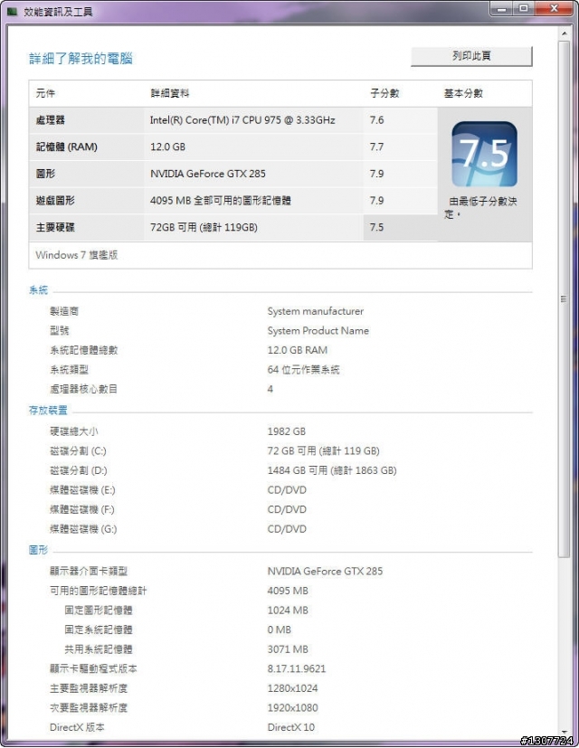Click the 子分數 column header
This screenshot has width=579, height=748.
click(x=384, y=93)
